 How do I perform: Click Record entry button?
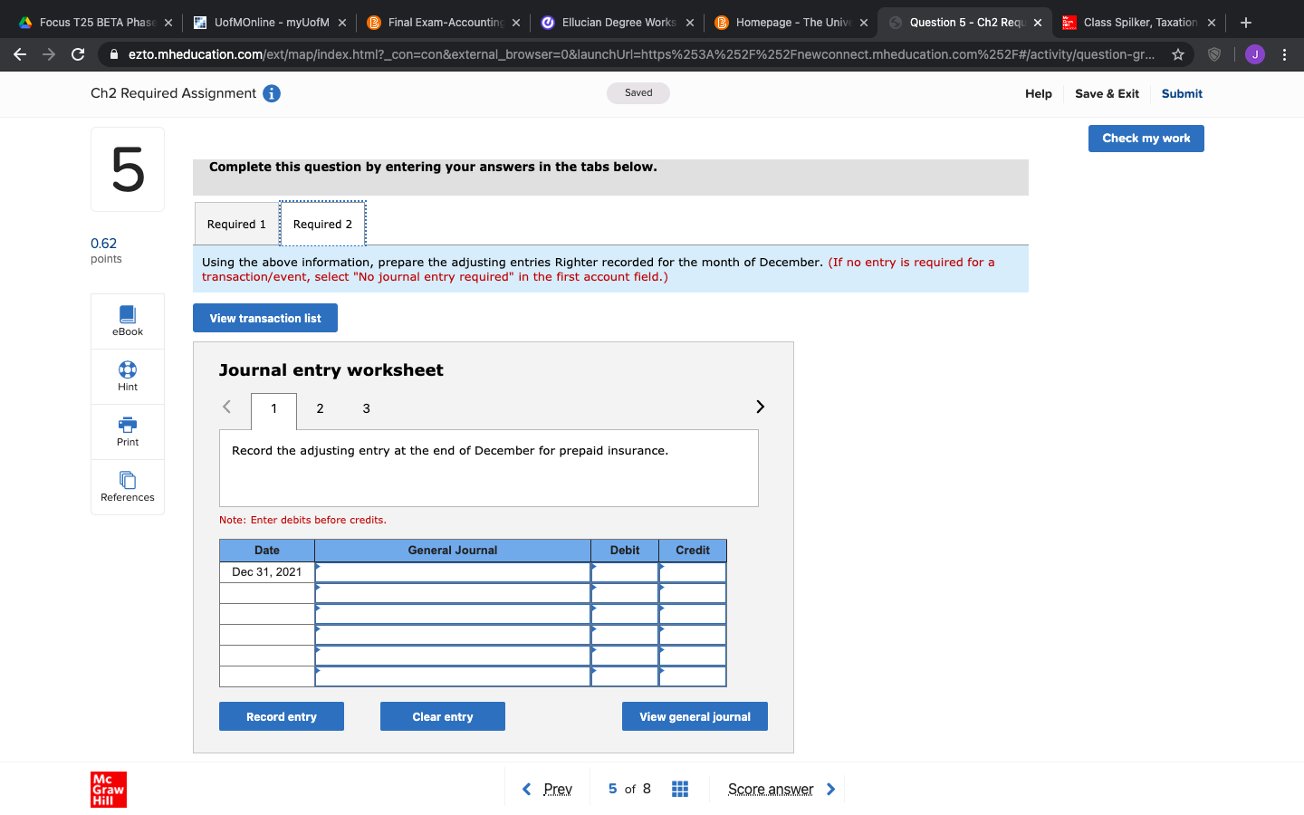tap(282, 716)
